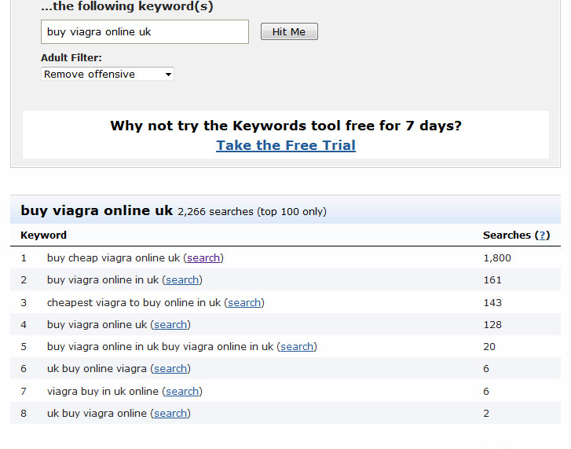Open the Adult Filter dropdown
The height and width of the screenshot is (449, 571).
point(108,75)
